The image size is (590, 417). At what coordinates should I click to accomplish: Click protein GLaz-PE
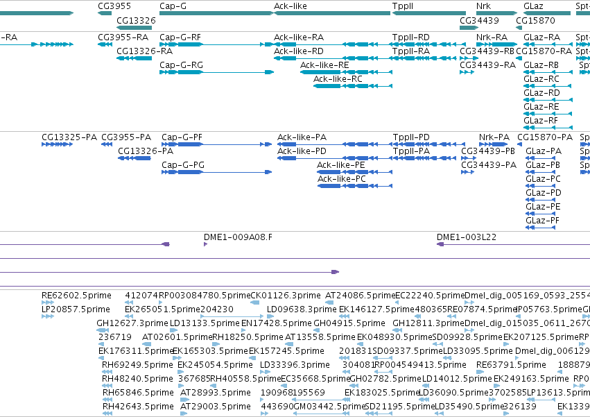pyautogui.click(x=540, y=214)
